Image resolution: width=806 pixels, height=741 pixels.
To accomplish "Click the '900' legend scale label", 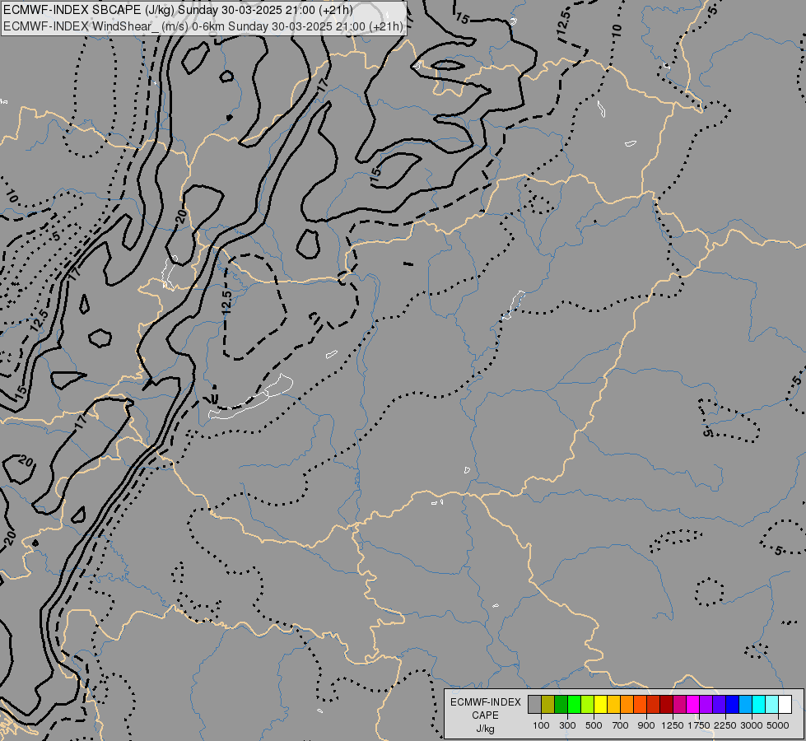I will click(x=646, y=725).
